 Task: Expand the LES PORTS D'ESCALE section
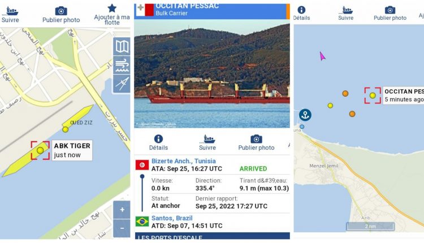pyautogui.click(x=212, y=236)
